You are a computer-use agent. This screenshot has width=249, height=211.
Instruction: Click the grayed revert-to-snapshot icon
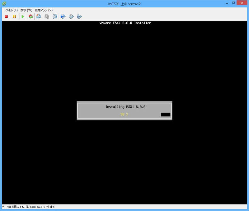(x=47, y=16)
